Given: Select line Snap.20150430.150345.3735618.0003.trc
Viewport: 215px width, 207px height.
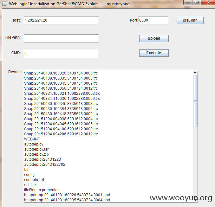Looking at the screenshot, I should tap(61, 104).
